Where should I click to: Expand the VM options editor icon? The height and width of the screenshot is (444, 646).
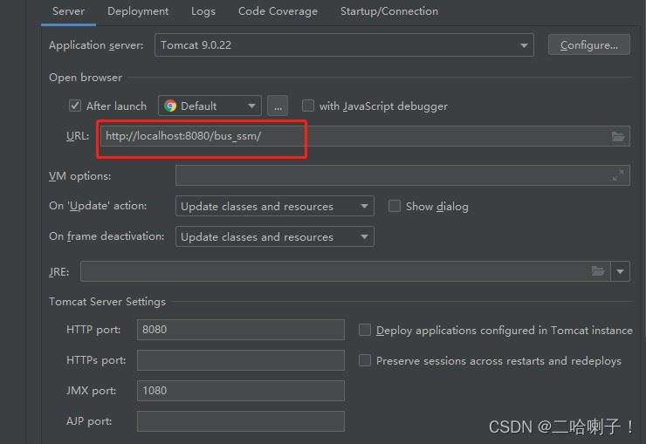coord(617,175)
